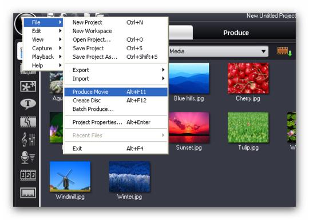Open the Help submenu
Screen dimensions: 309x220
pyautogui.click(x=43, y=65)
